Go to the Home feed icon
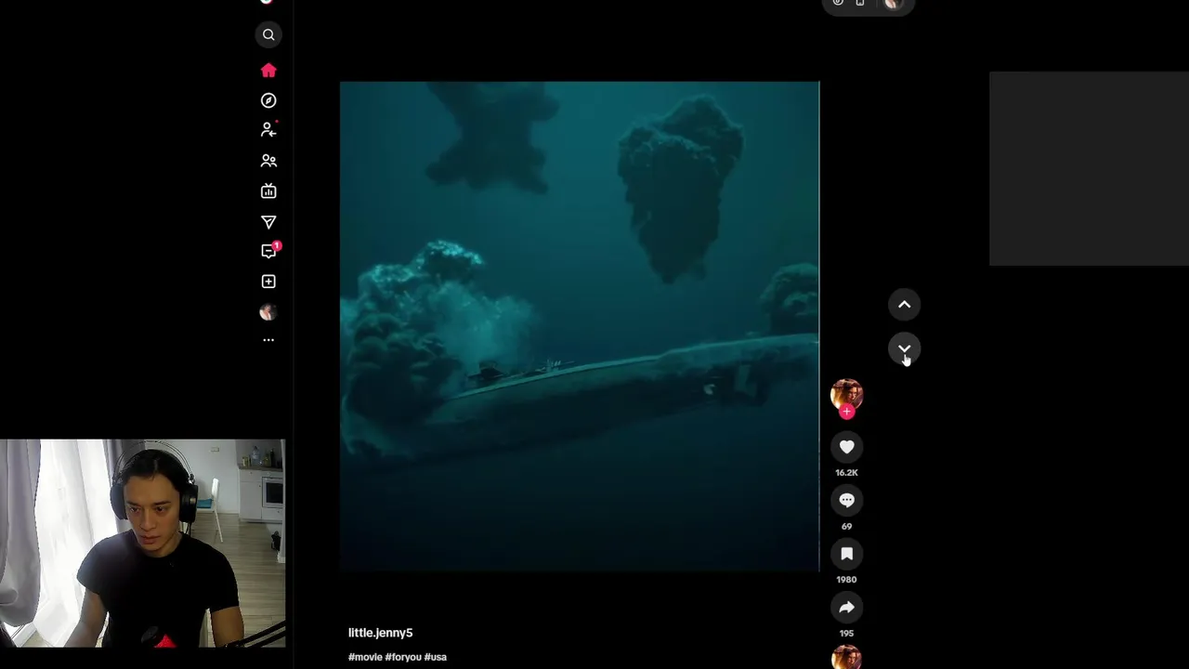 click(x=268, y=71)
